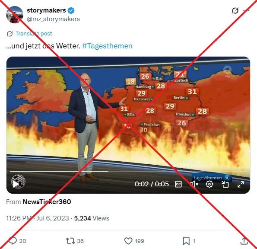The width and height of the screenshot is (257, 249).
Task: Open video settings gear
Action: pyautogui.click(x=209, y=184)
